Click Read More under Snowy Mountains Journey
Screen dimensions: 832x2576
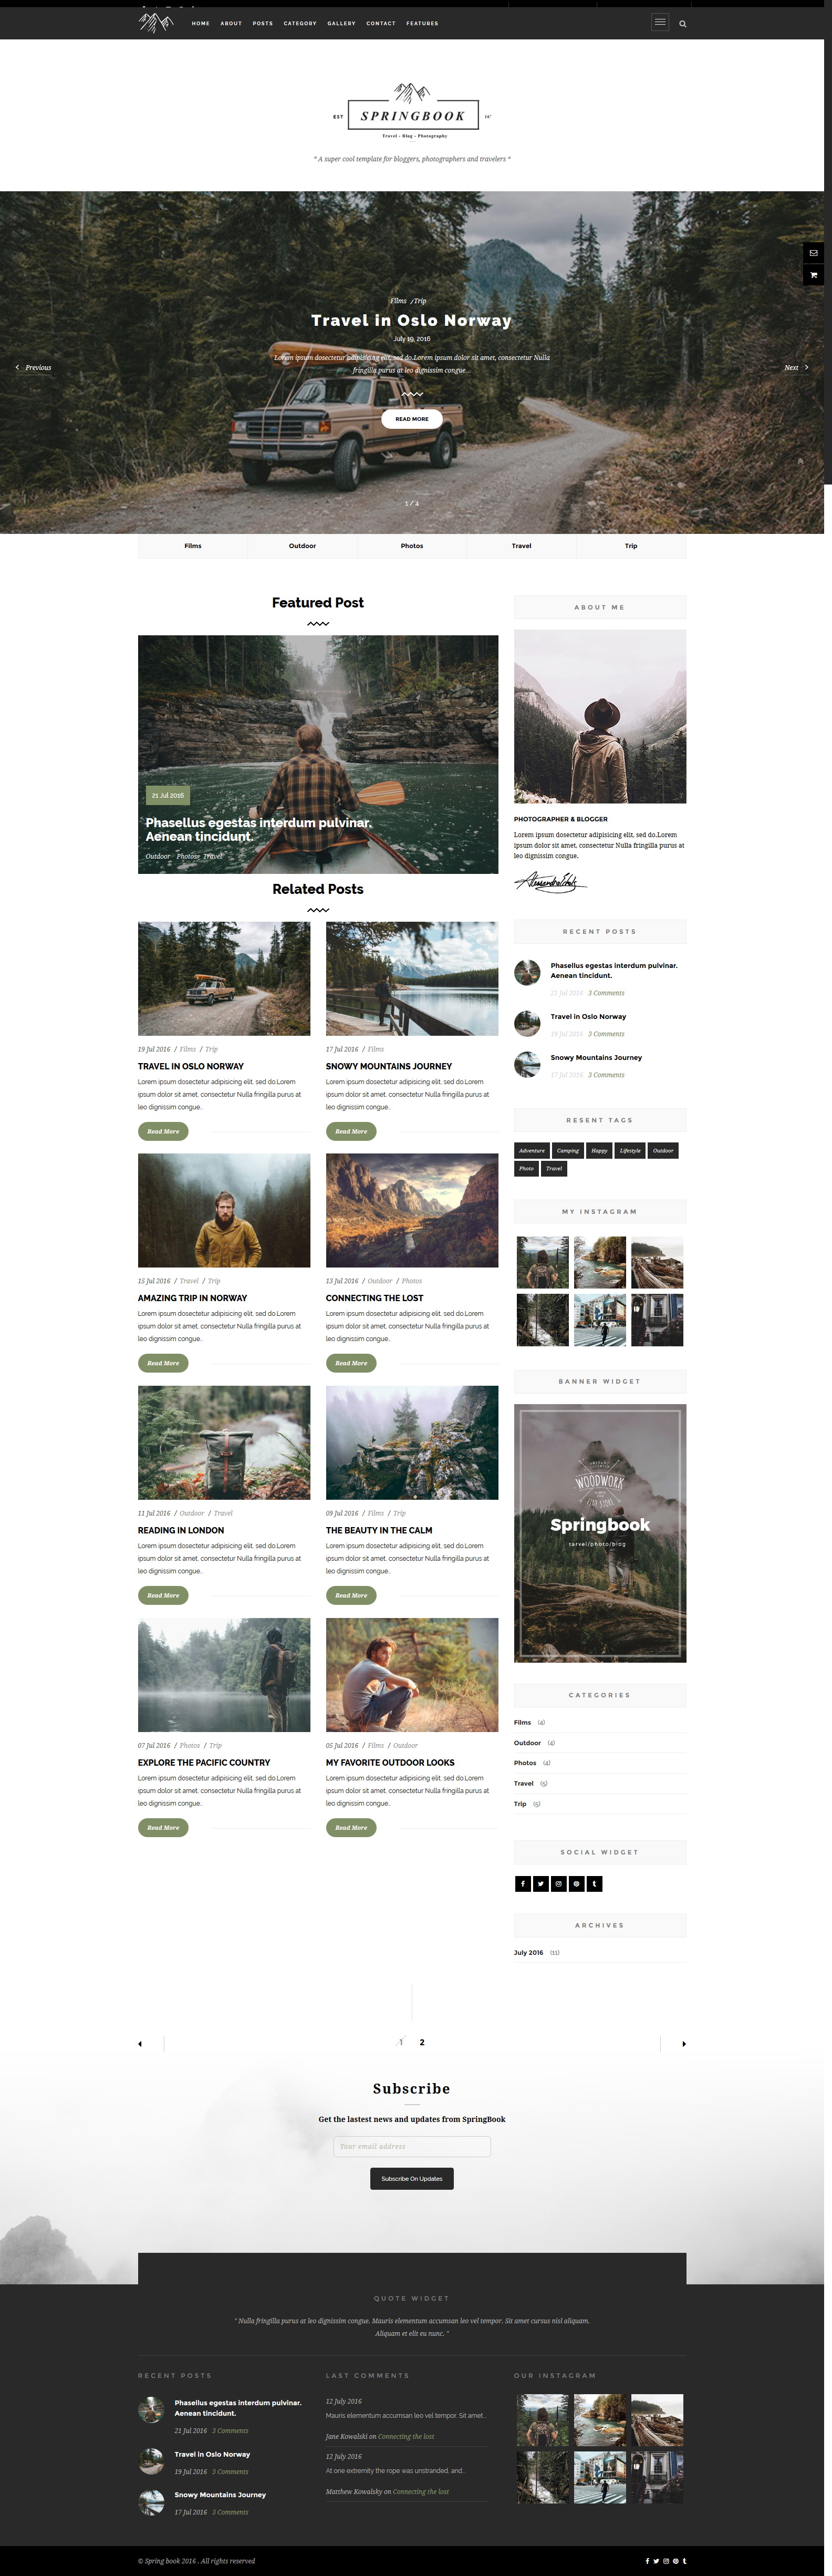pos(351,1131)
